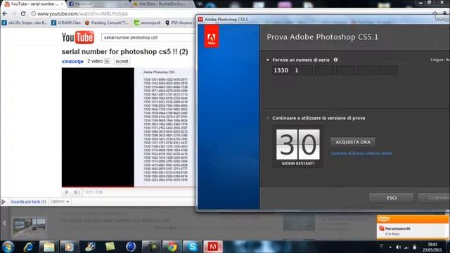Screen dimensions: 450x253
Task: Open the 'xIndootje' channel link
Action: (x=72, y=61)
